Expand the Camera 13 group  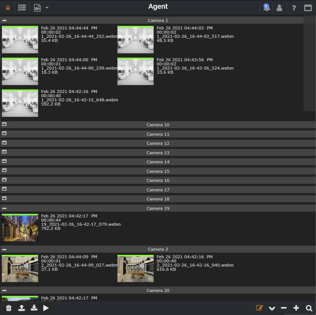[x=5, y=152]
